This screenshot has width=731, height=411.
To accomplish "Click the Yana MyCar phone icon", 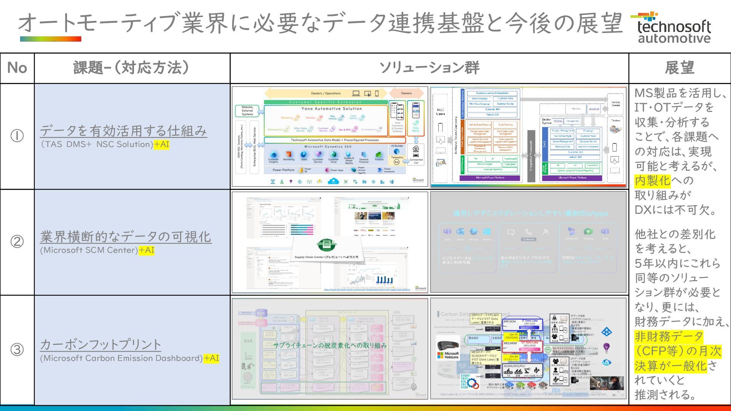I will [x=416, y=110].
